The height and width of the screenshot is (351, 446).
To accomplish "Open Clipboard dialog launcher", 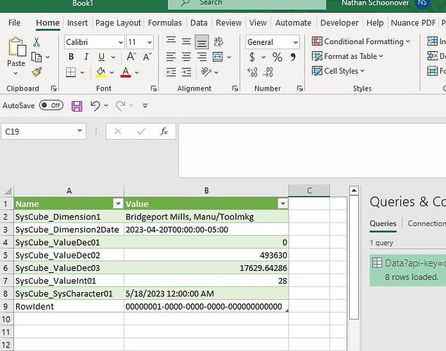I will coord(54,88).
